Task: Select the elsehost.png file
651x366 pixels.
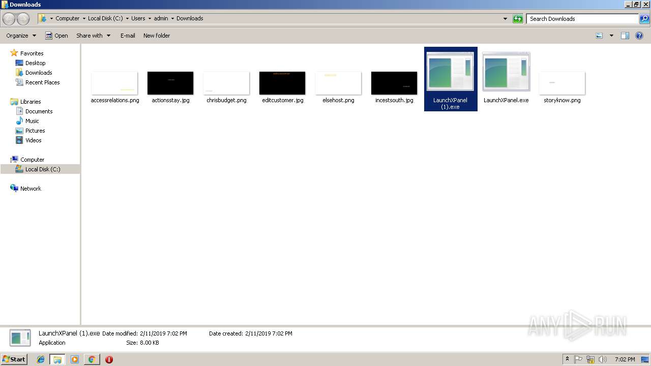Action: click(x=338, y=87)
